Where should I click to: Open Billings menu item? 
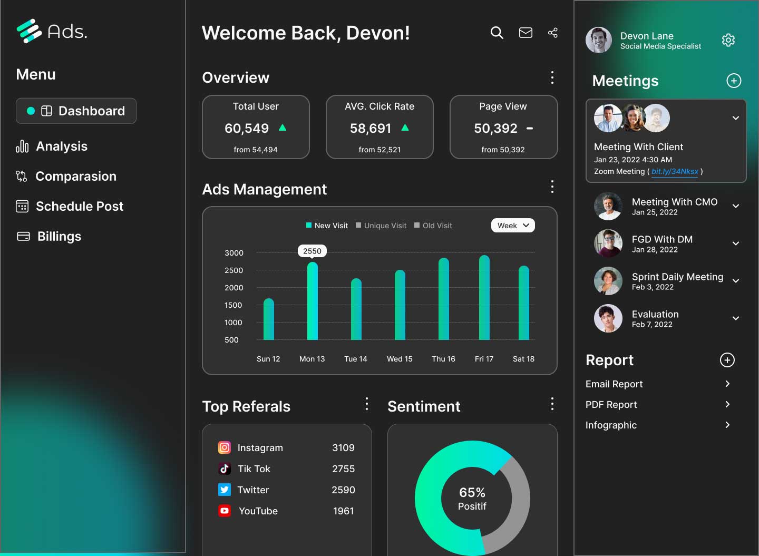coord(49,236)
